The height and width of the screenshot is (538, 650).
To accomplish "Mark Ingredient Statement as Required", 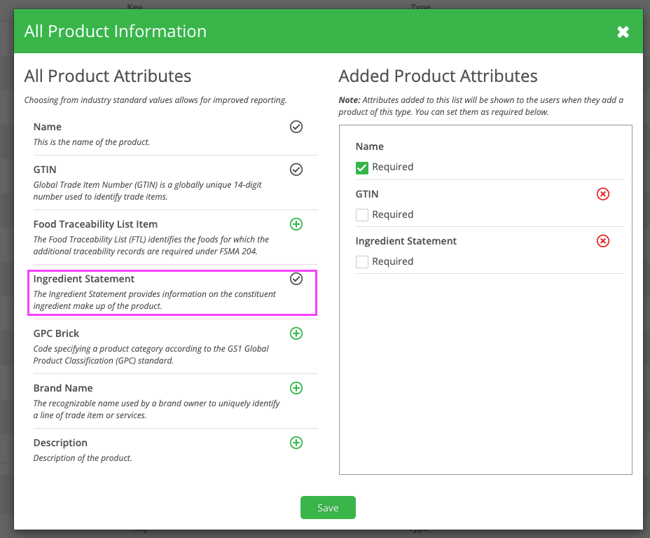I will (x=362, y=262).
